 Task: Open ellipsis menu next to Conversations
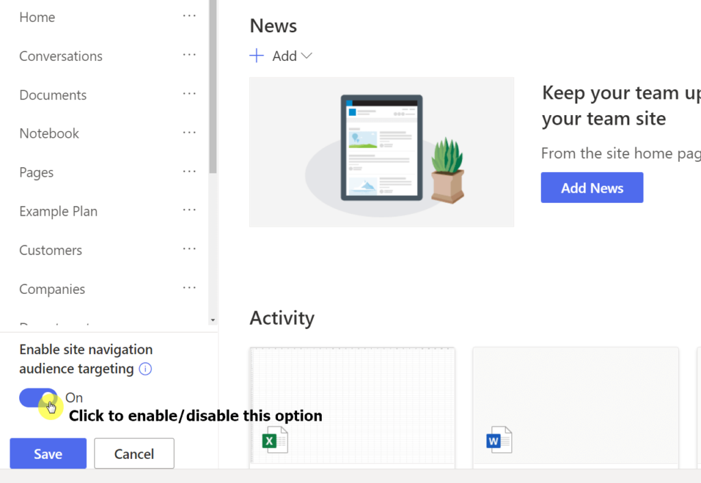(x=189, y=55)
